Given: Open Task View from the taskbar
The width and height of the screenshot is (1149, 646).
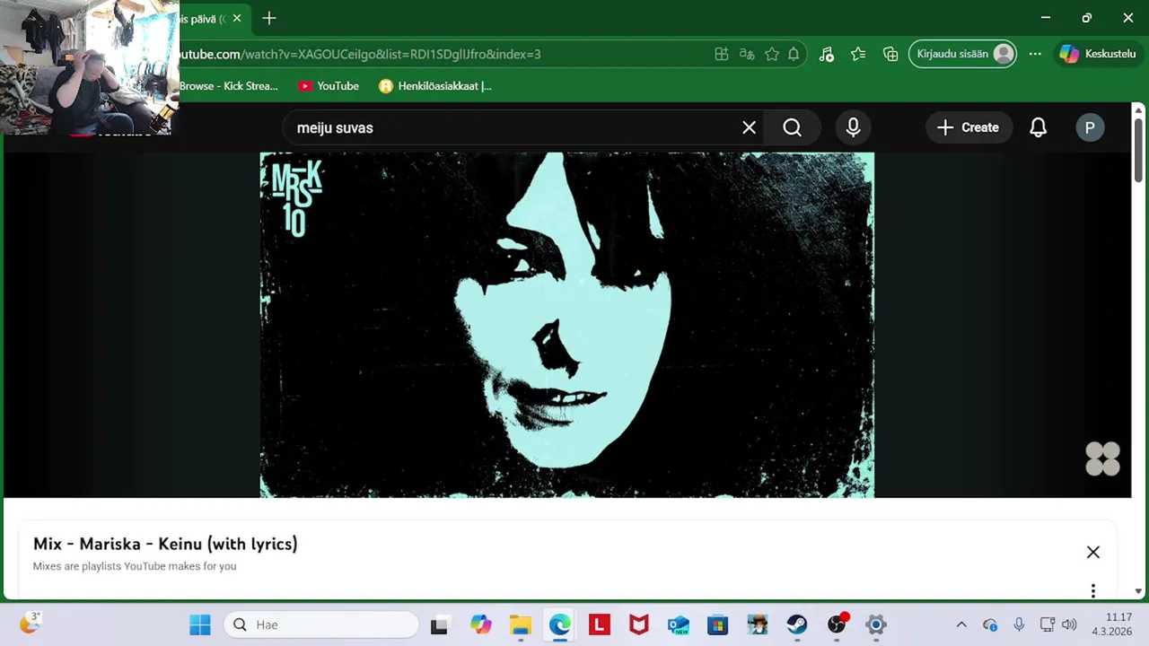Looking at the screenshot, I should [x=439, y=624].
